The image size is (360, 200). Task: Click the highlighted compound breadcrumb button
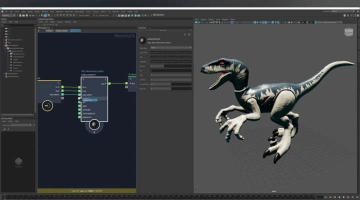[75, 30]
